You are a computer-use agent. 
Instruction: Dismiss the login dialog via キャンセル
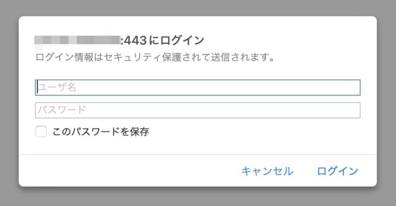tap(267, 171)
